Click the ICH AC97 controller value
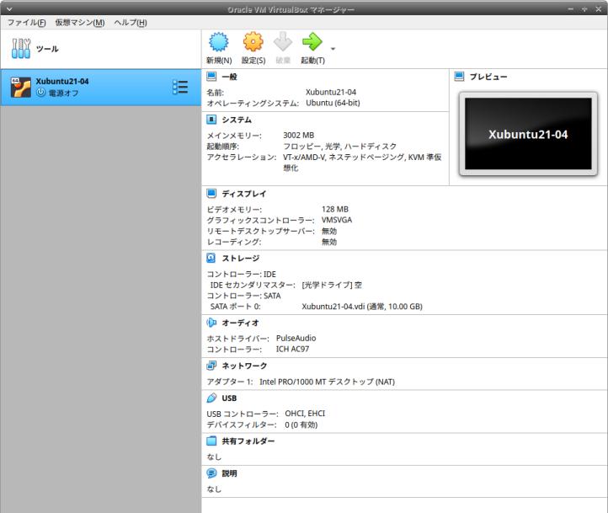Viewport: 608px width, 513px height. pos(292,349)
